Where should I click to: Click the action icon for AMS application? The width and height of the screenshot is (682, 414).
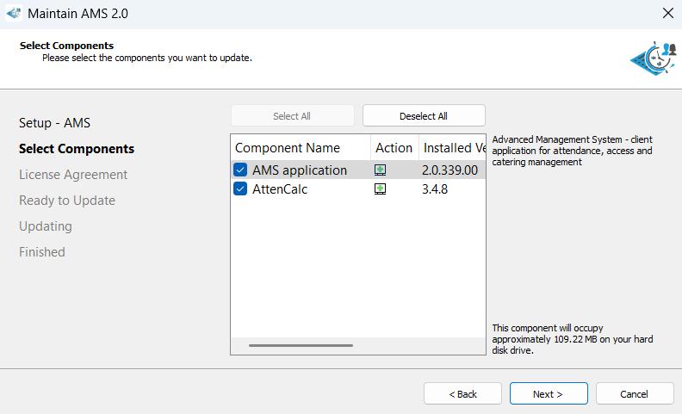click(x=381, y=170)
